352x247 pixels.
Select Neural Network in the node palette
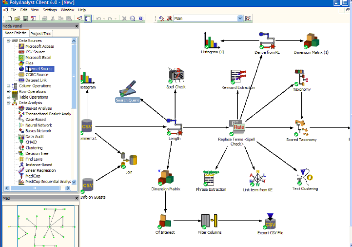tap(39, 125)
